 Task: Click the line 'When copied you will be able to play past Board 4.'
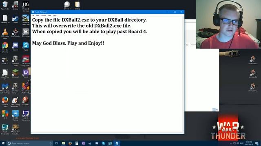point(90,32)
